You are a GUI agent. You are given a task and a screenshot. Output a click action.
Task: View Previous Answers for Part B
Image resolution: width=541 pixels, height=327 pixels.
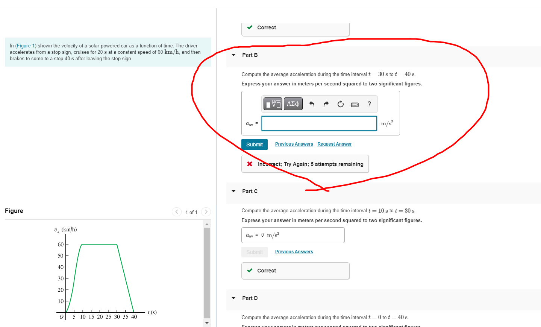click(294, 144)
